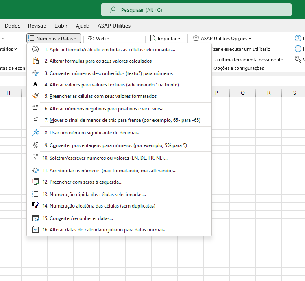The image size is (305, 281).
Task: Choose Aplicar fórmula/cálculo em todas as células
Action: tap(119, 50)
